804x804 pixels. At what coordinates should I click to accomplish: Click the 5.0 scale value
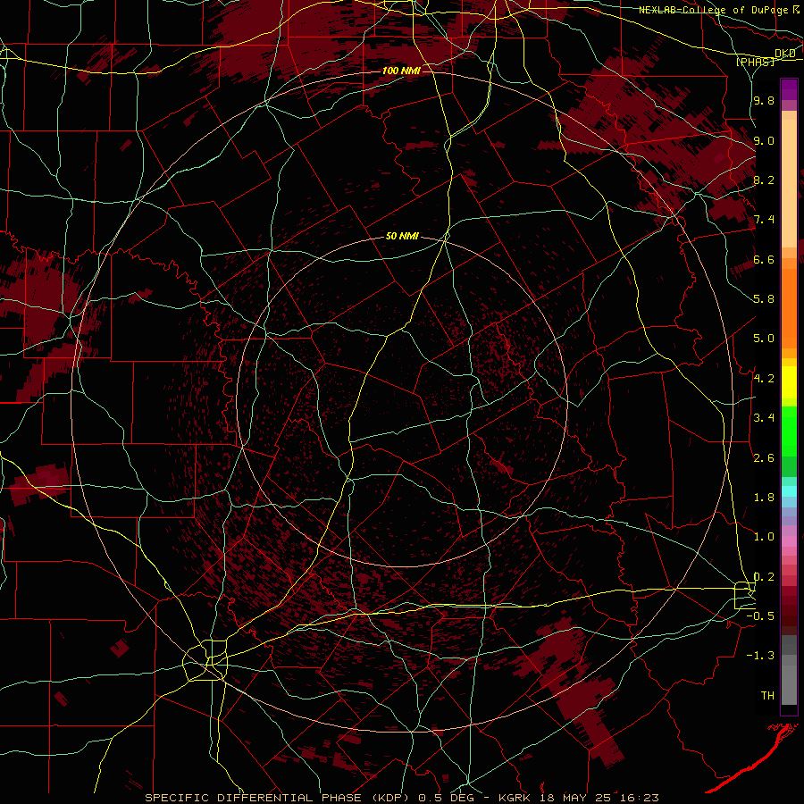(x=764, y=339)
